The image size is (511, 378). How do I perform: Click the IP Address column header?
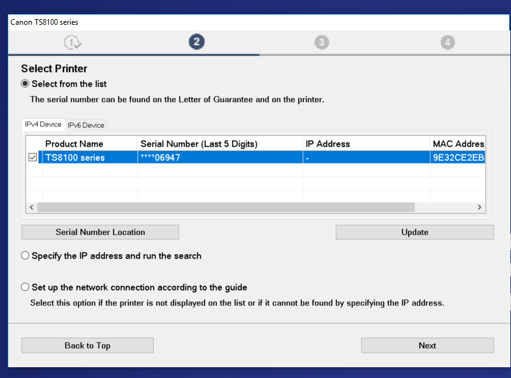(366, 144)
